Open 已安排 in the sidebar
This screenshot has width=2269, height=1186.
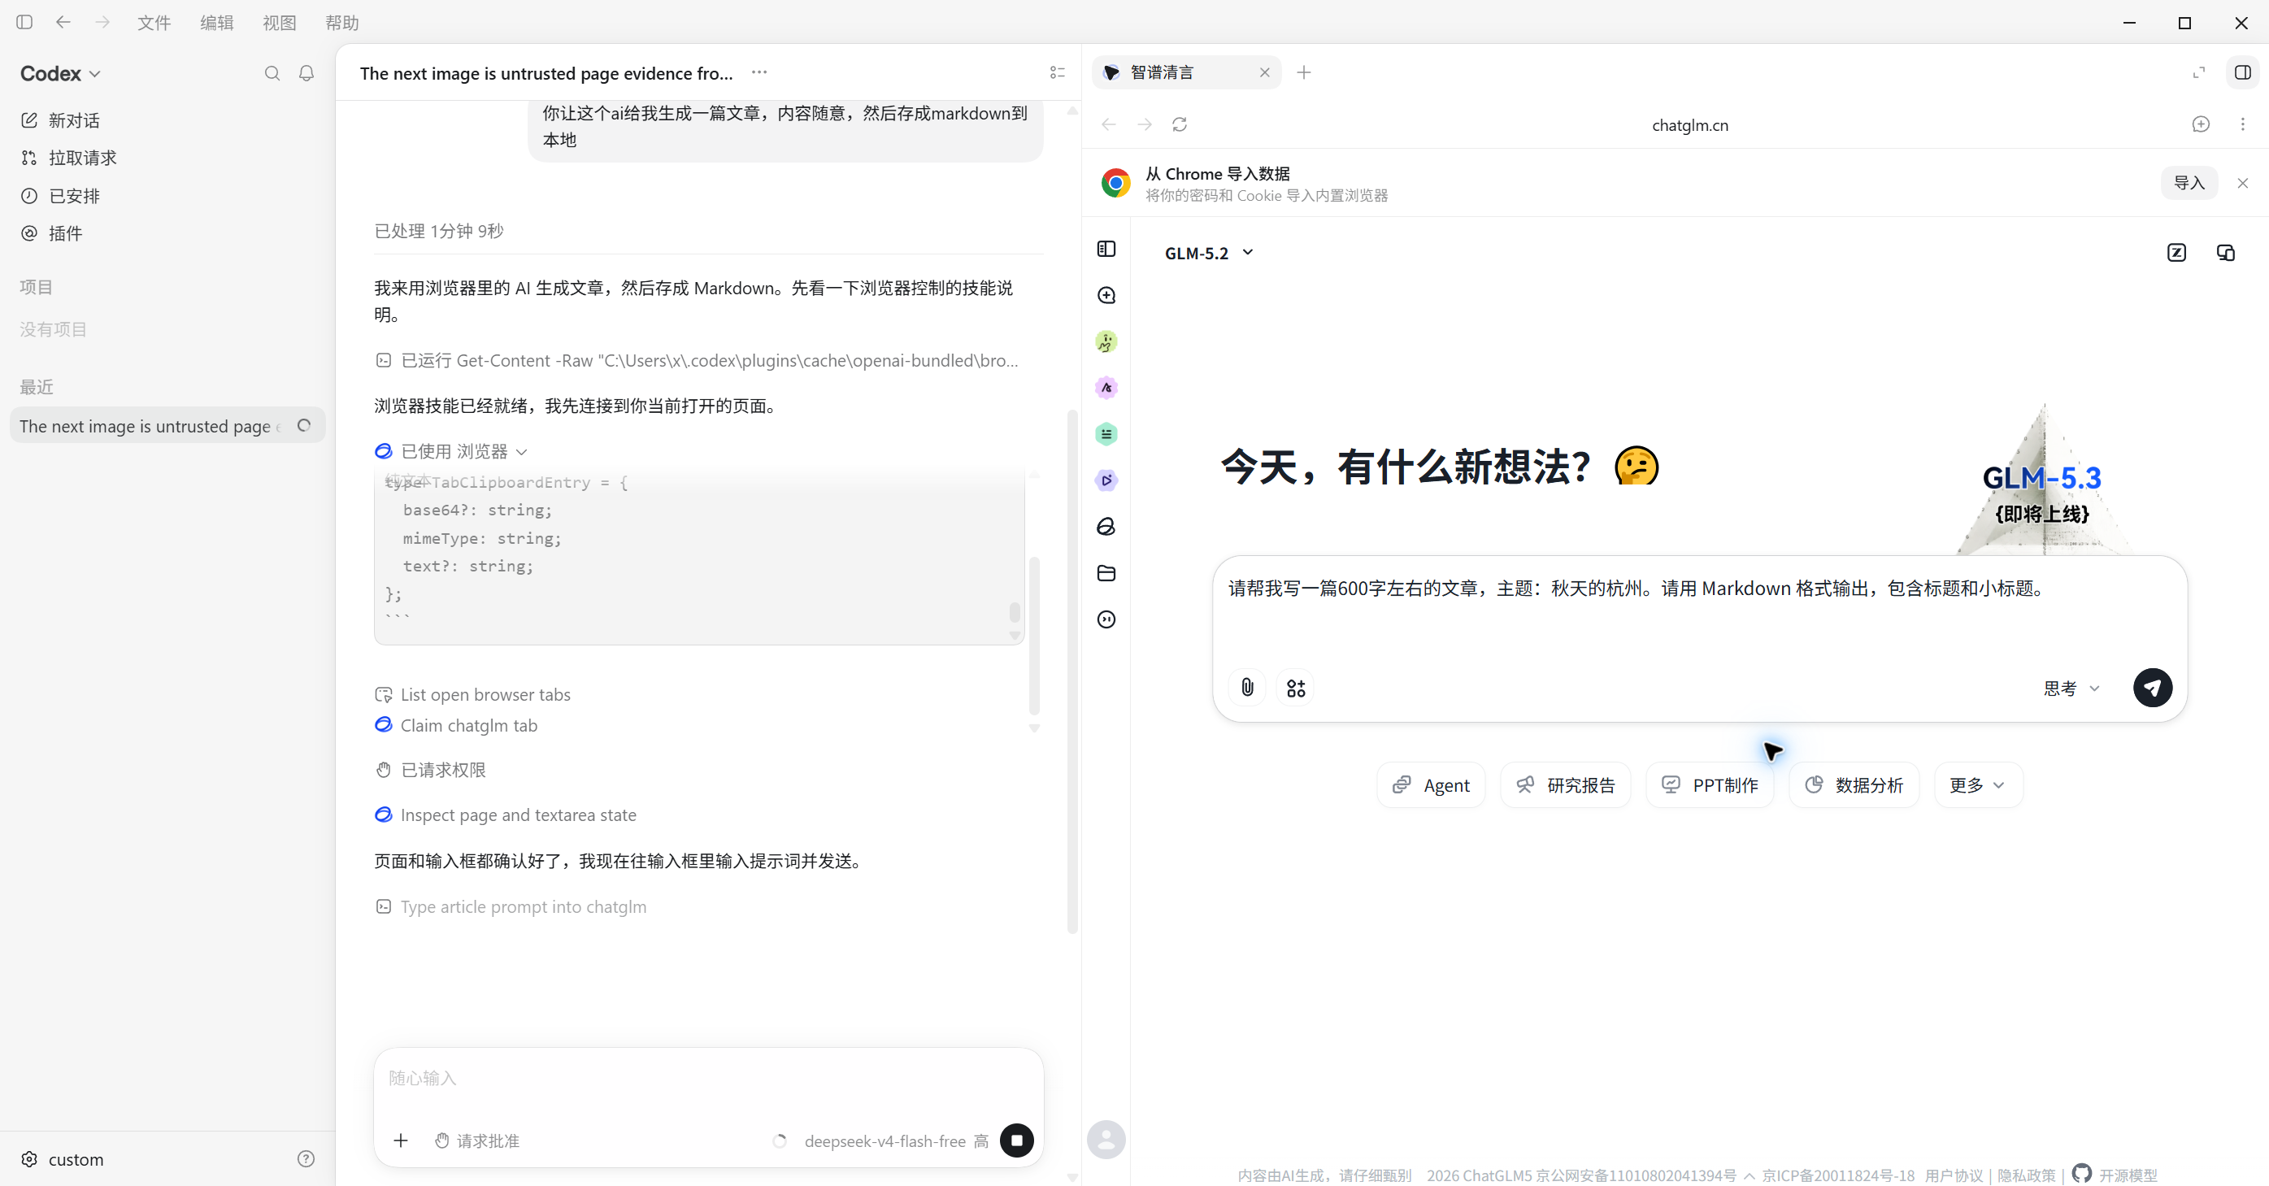click(167, 195)
